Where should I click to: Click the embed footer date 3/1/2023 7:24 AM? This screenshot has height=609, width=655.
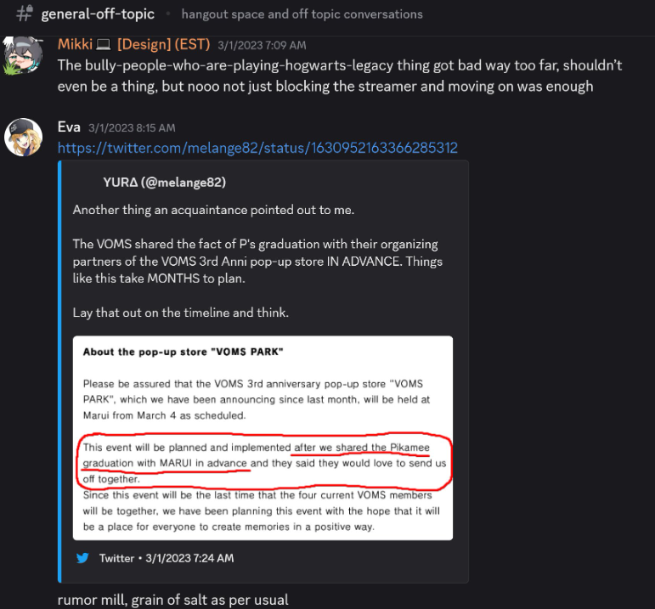point(189,558)
